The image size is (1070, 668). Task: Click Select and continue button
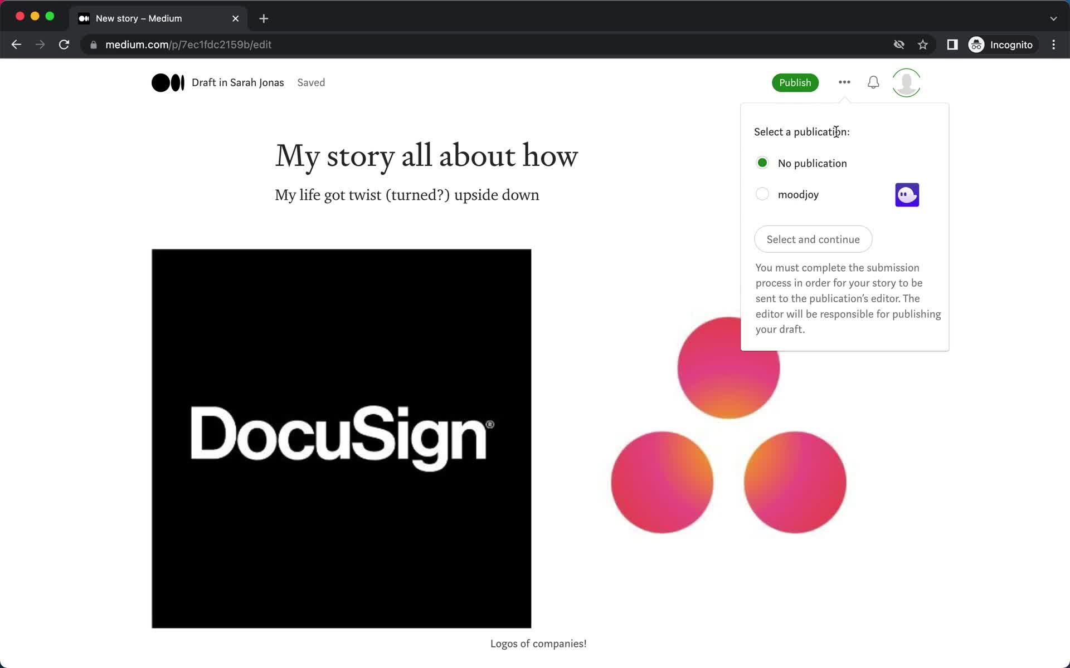click(x=814, y=239)
